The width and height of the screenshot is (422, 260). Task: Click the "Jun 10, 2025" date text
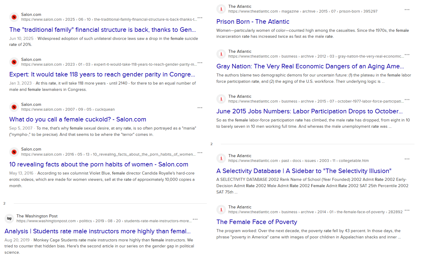tap(21, 38)
